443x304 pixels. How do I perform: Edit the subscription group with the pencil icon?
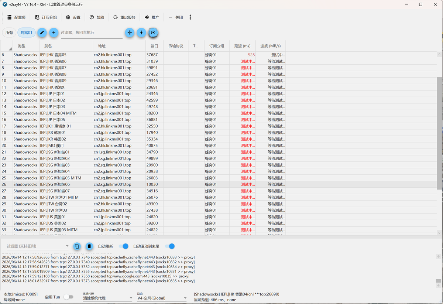(x=42, y=33)
